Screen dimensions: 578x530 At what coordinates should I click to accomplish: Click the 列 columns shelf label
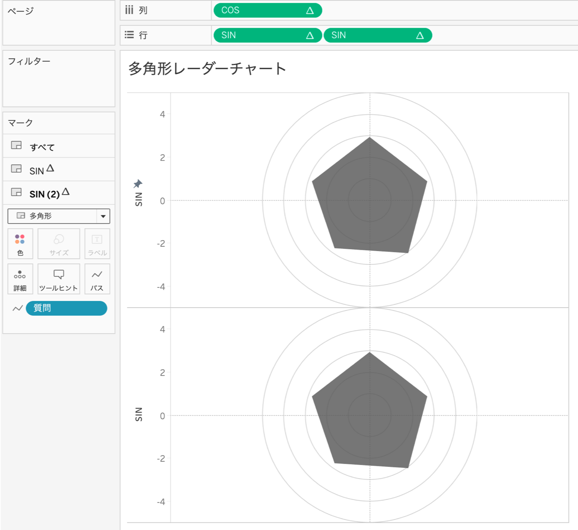pos(143,10)
